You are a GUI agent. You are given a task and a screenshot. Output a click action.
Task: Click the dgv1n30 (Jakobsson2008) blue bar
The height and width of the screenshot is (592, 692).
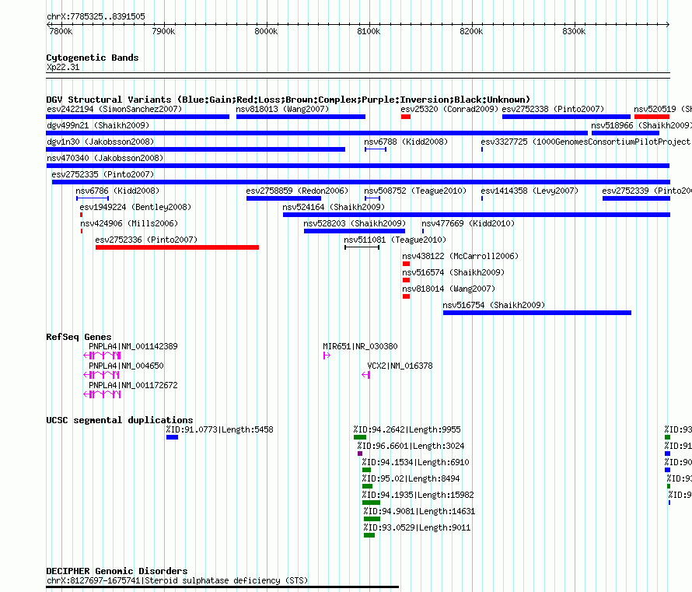(x=195, y=149)
